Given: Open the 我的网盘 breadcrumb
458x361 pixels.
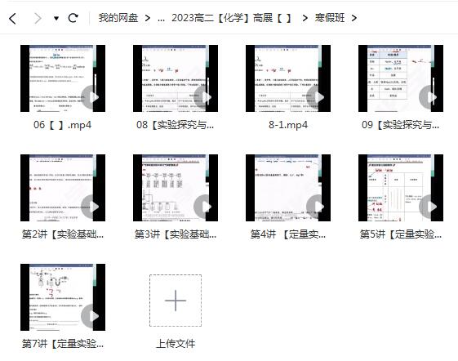Looking at the screenshot, I should point(118,18).
